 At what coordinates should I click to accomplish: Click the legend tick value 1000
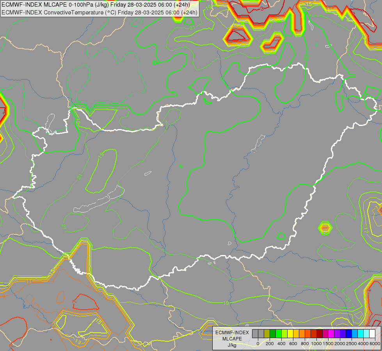(316, 344)
